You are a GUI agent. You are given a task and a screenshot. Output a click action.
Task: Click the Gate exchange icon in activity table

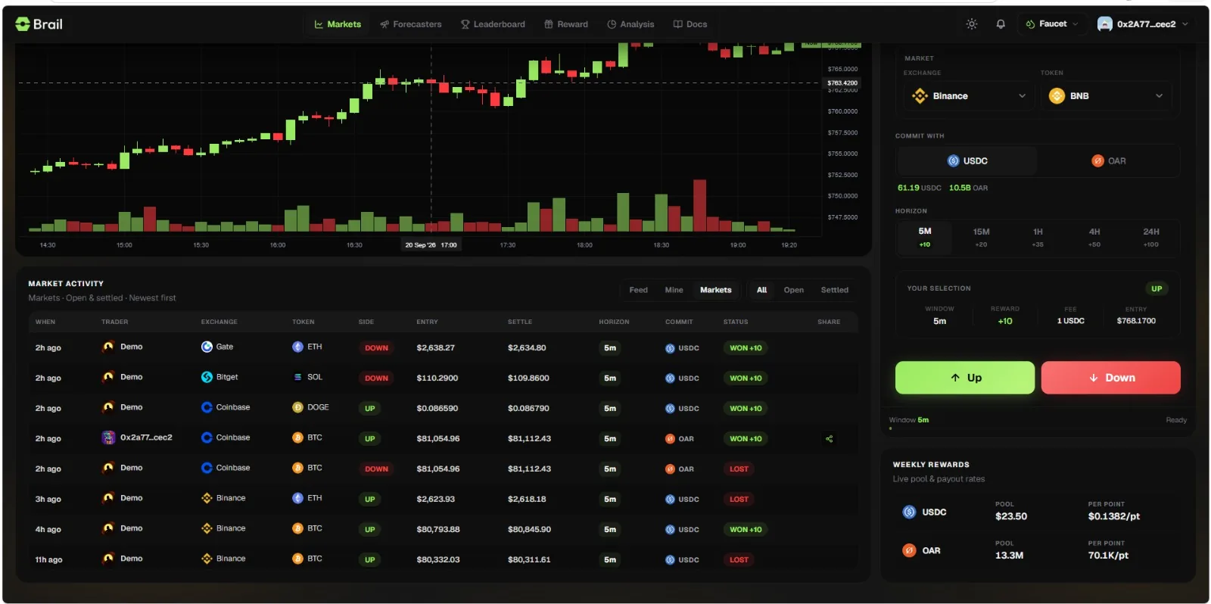coord(207,347)
